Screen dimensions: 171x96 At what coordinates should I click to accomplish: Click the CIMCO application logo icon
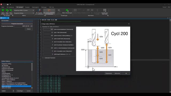click(1, 5)
